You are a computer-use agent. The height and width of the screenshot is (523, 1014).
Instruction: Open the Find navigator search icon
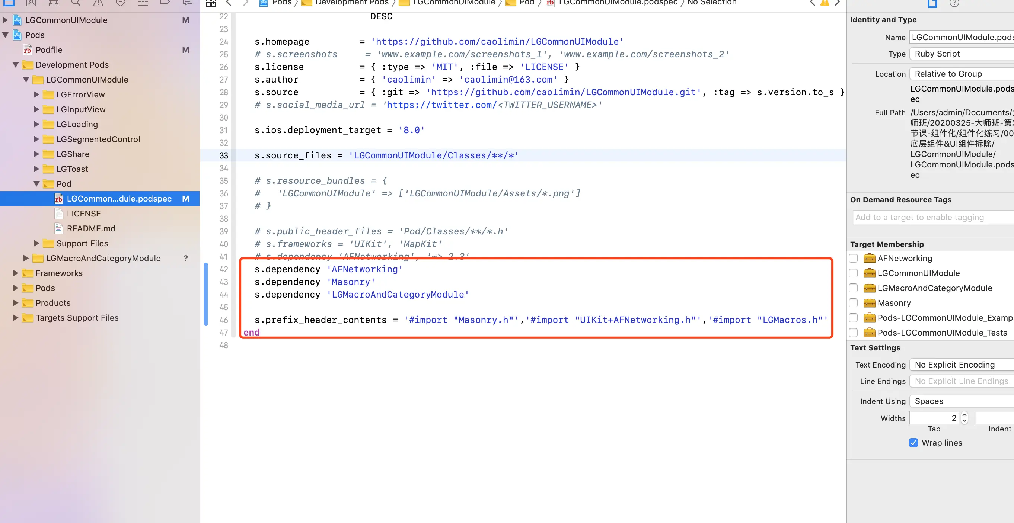point(76,3)
